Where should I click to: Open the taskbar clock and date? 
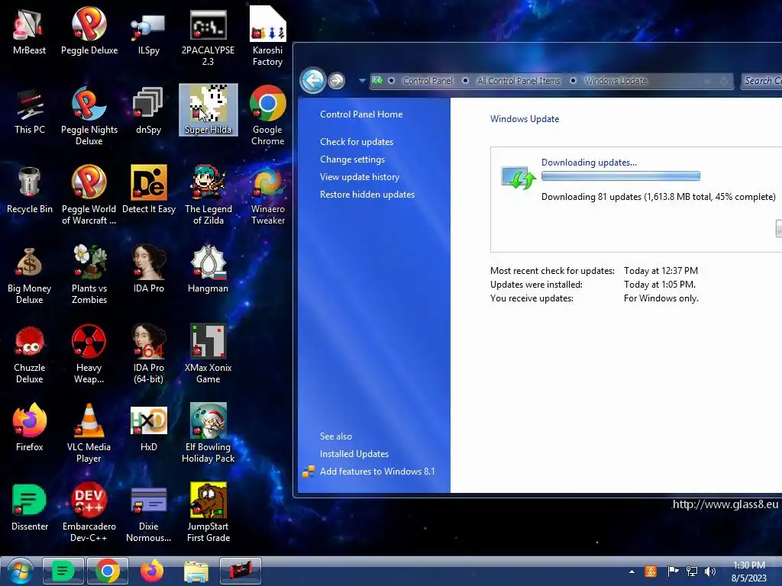pos(748,572)
